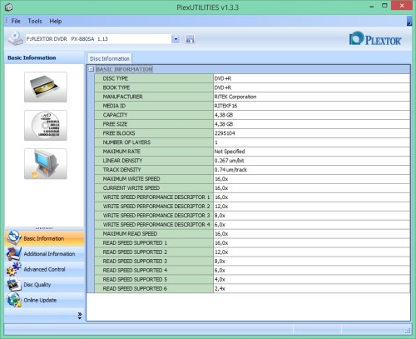Image resolution: width=416 pixels, height=339 pixels.
Task: Open the File menu
Action: 16,21
